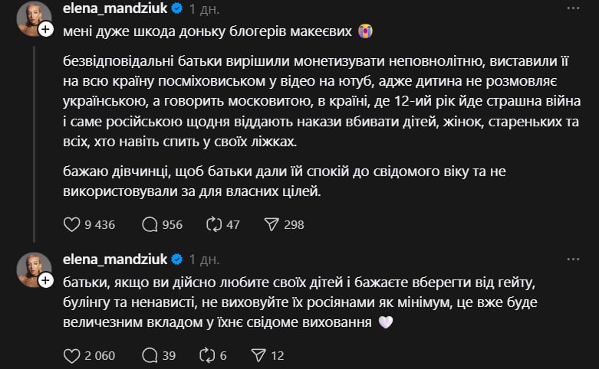Open elena_mandziuk profile from first post username
Image resolution: width=599 pixels, height=369 pixels.
pyautogui.click(x=114, y=10)
